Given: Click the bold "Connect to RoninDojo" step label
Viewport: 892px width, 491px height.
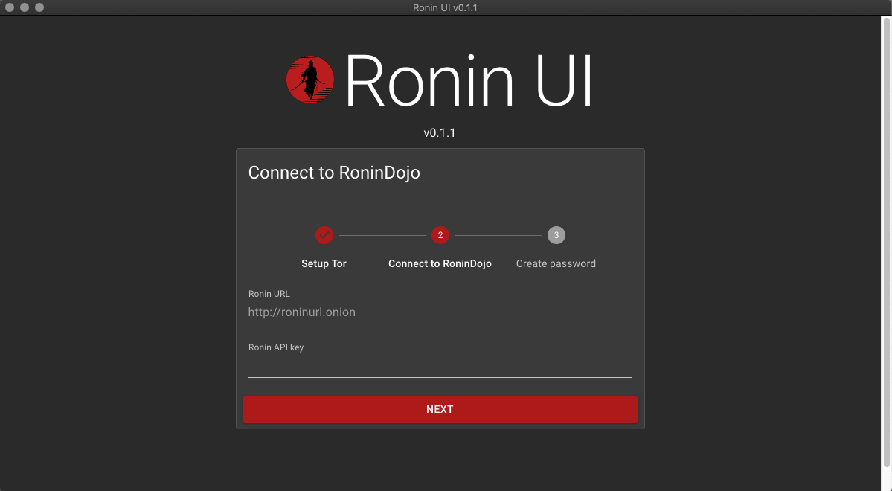Looking at the screenshot, I should [x=440, y=263].
